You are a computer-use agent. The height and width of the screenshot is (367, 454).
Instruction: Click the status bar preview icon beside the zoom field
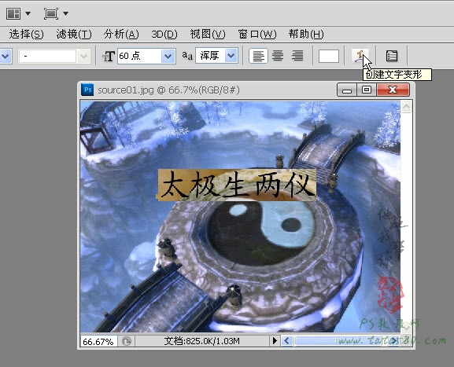tap(127, 342)
